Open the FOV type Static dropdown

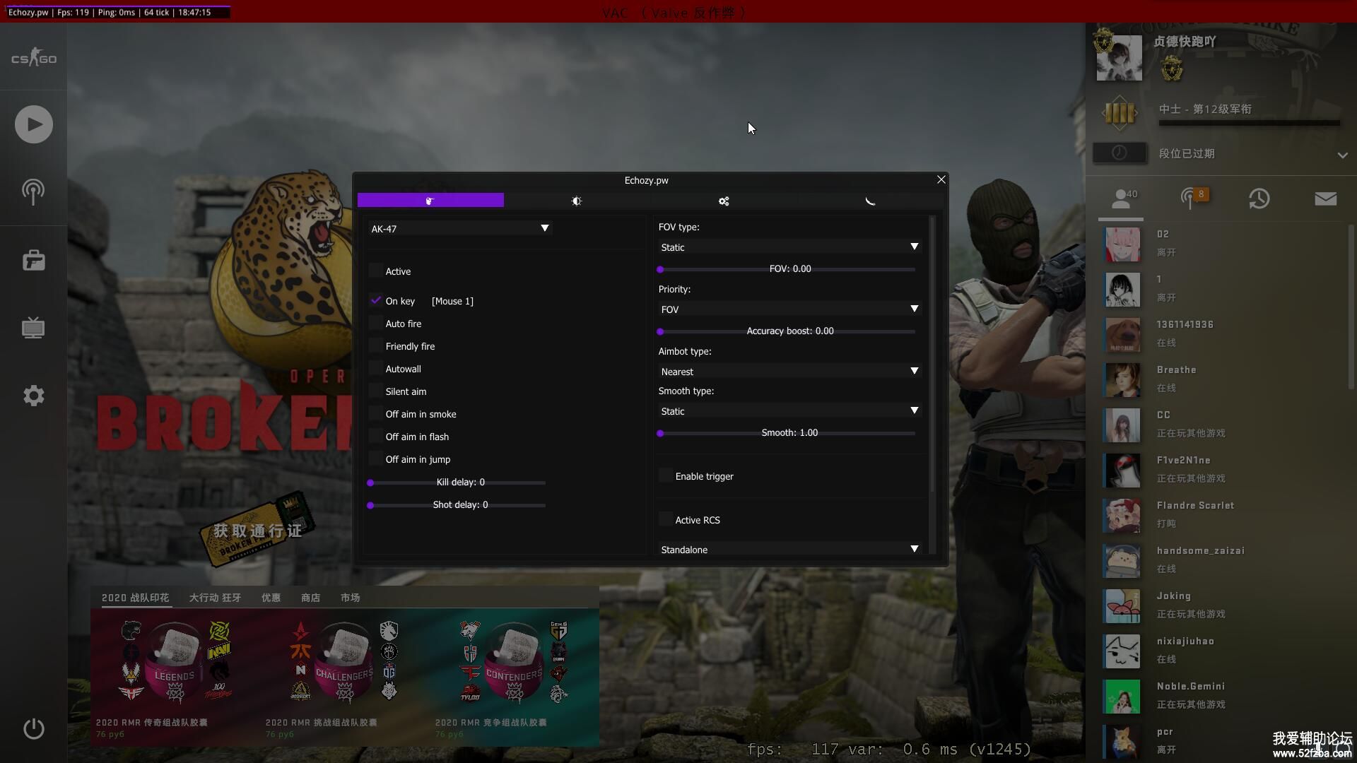pyautogui.click(x=789, y=247)
